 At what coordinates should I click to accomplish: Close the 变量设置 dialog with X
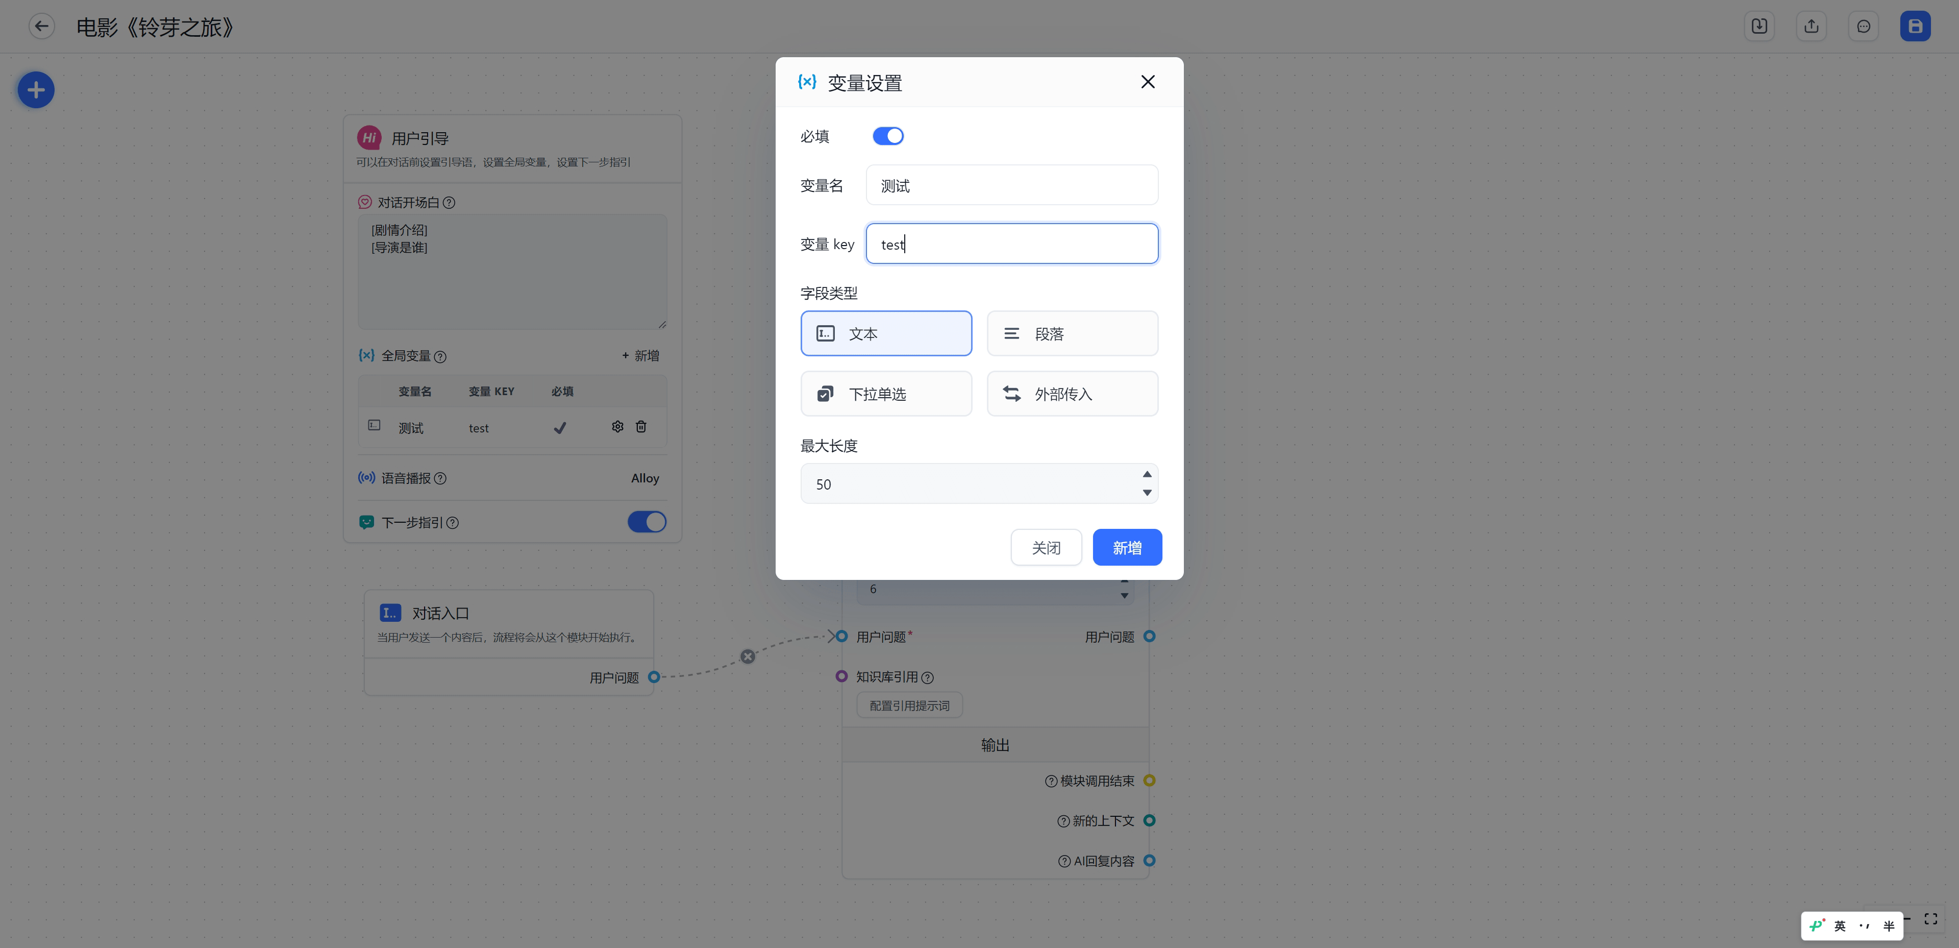pos(1148,82)
